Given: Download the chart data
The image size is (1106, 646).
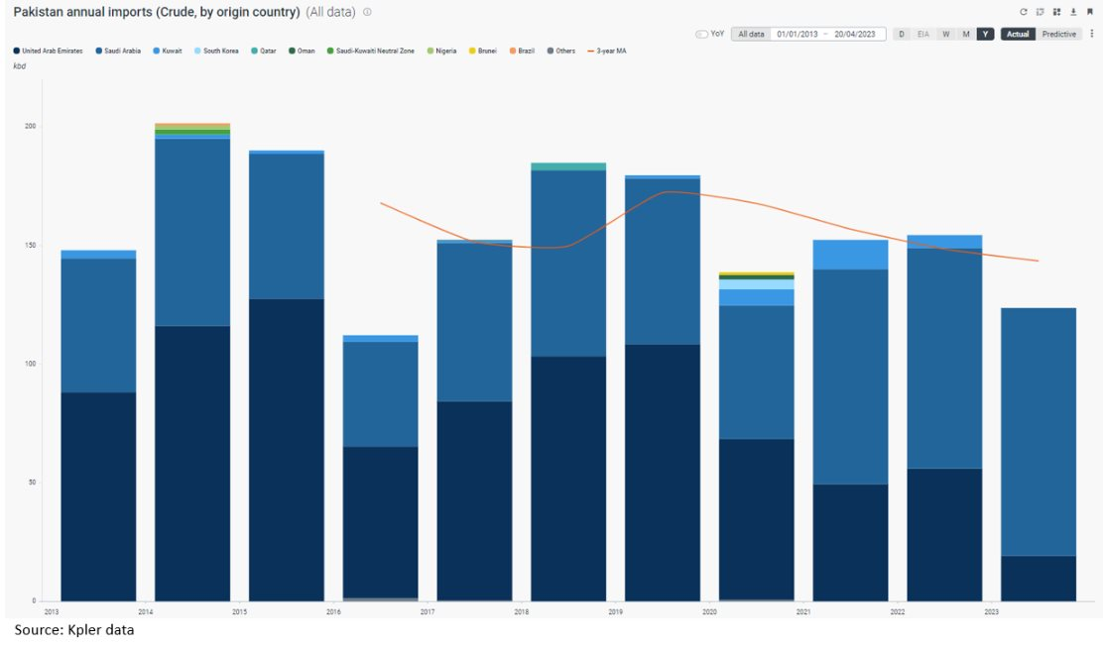Looking at the screenshot, I should point(1073,12).
